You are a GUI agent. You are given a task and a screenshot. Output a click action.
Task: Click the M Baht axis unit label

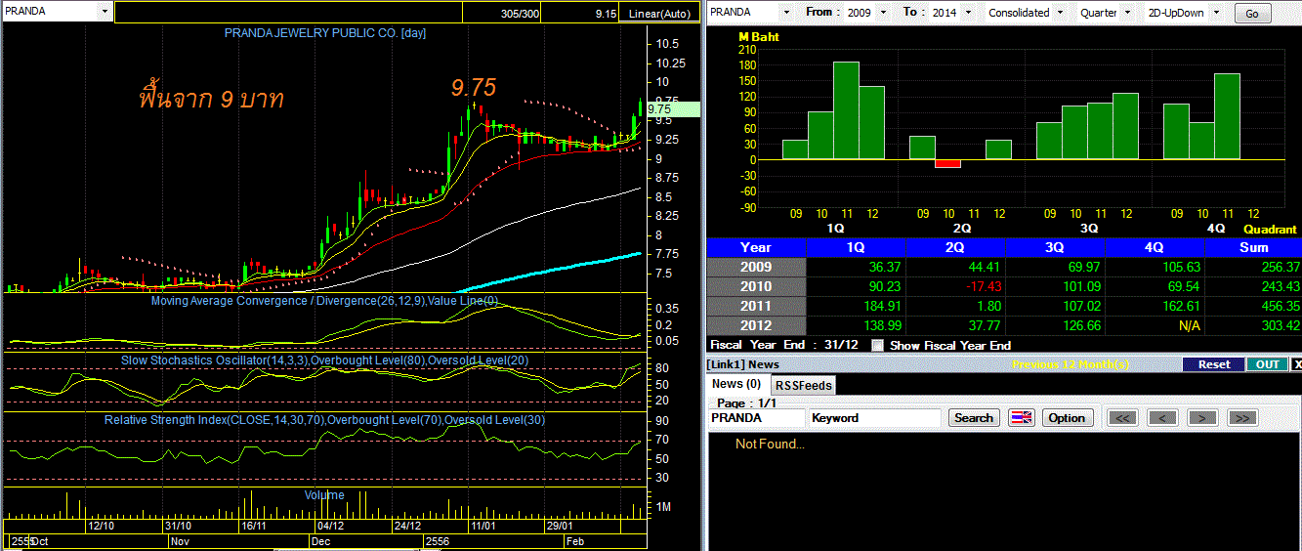pyautogui.click(x=759, y=37)
